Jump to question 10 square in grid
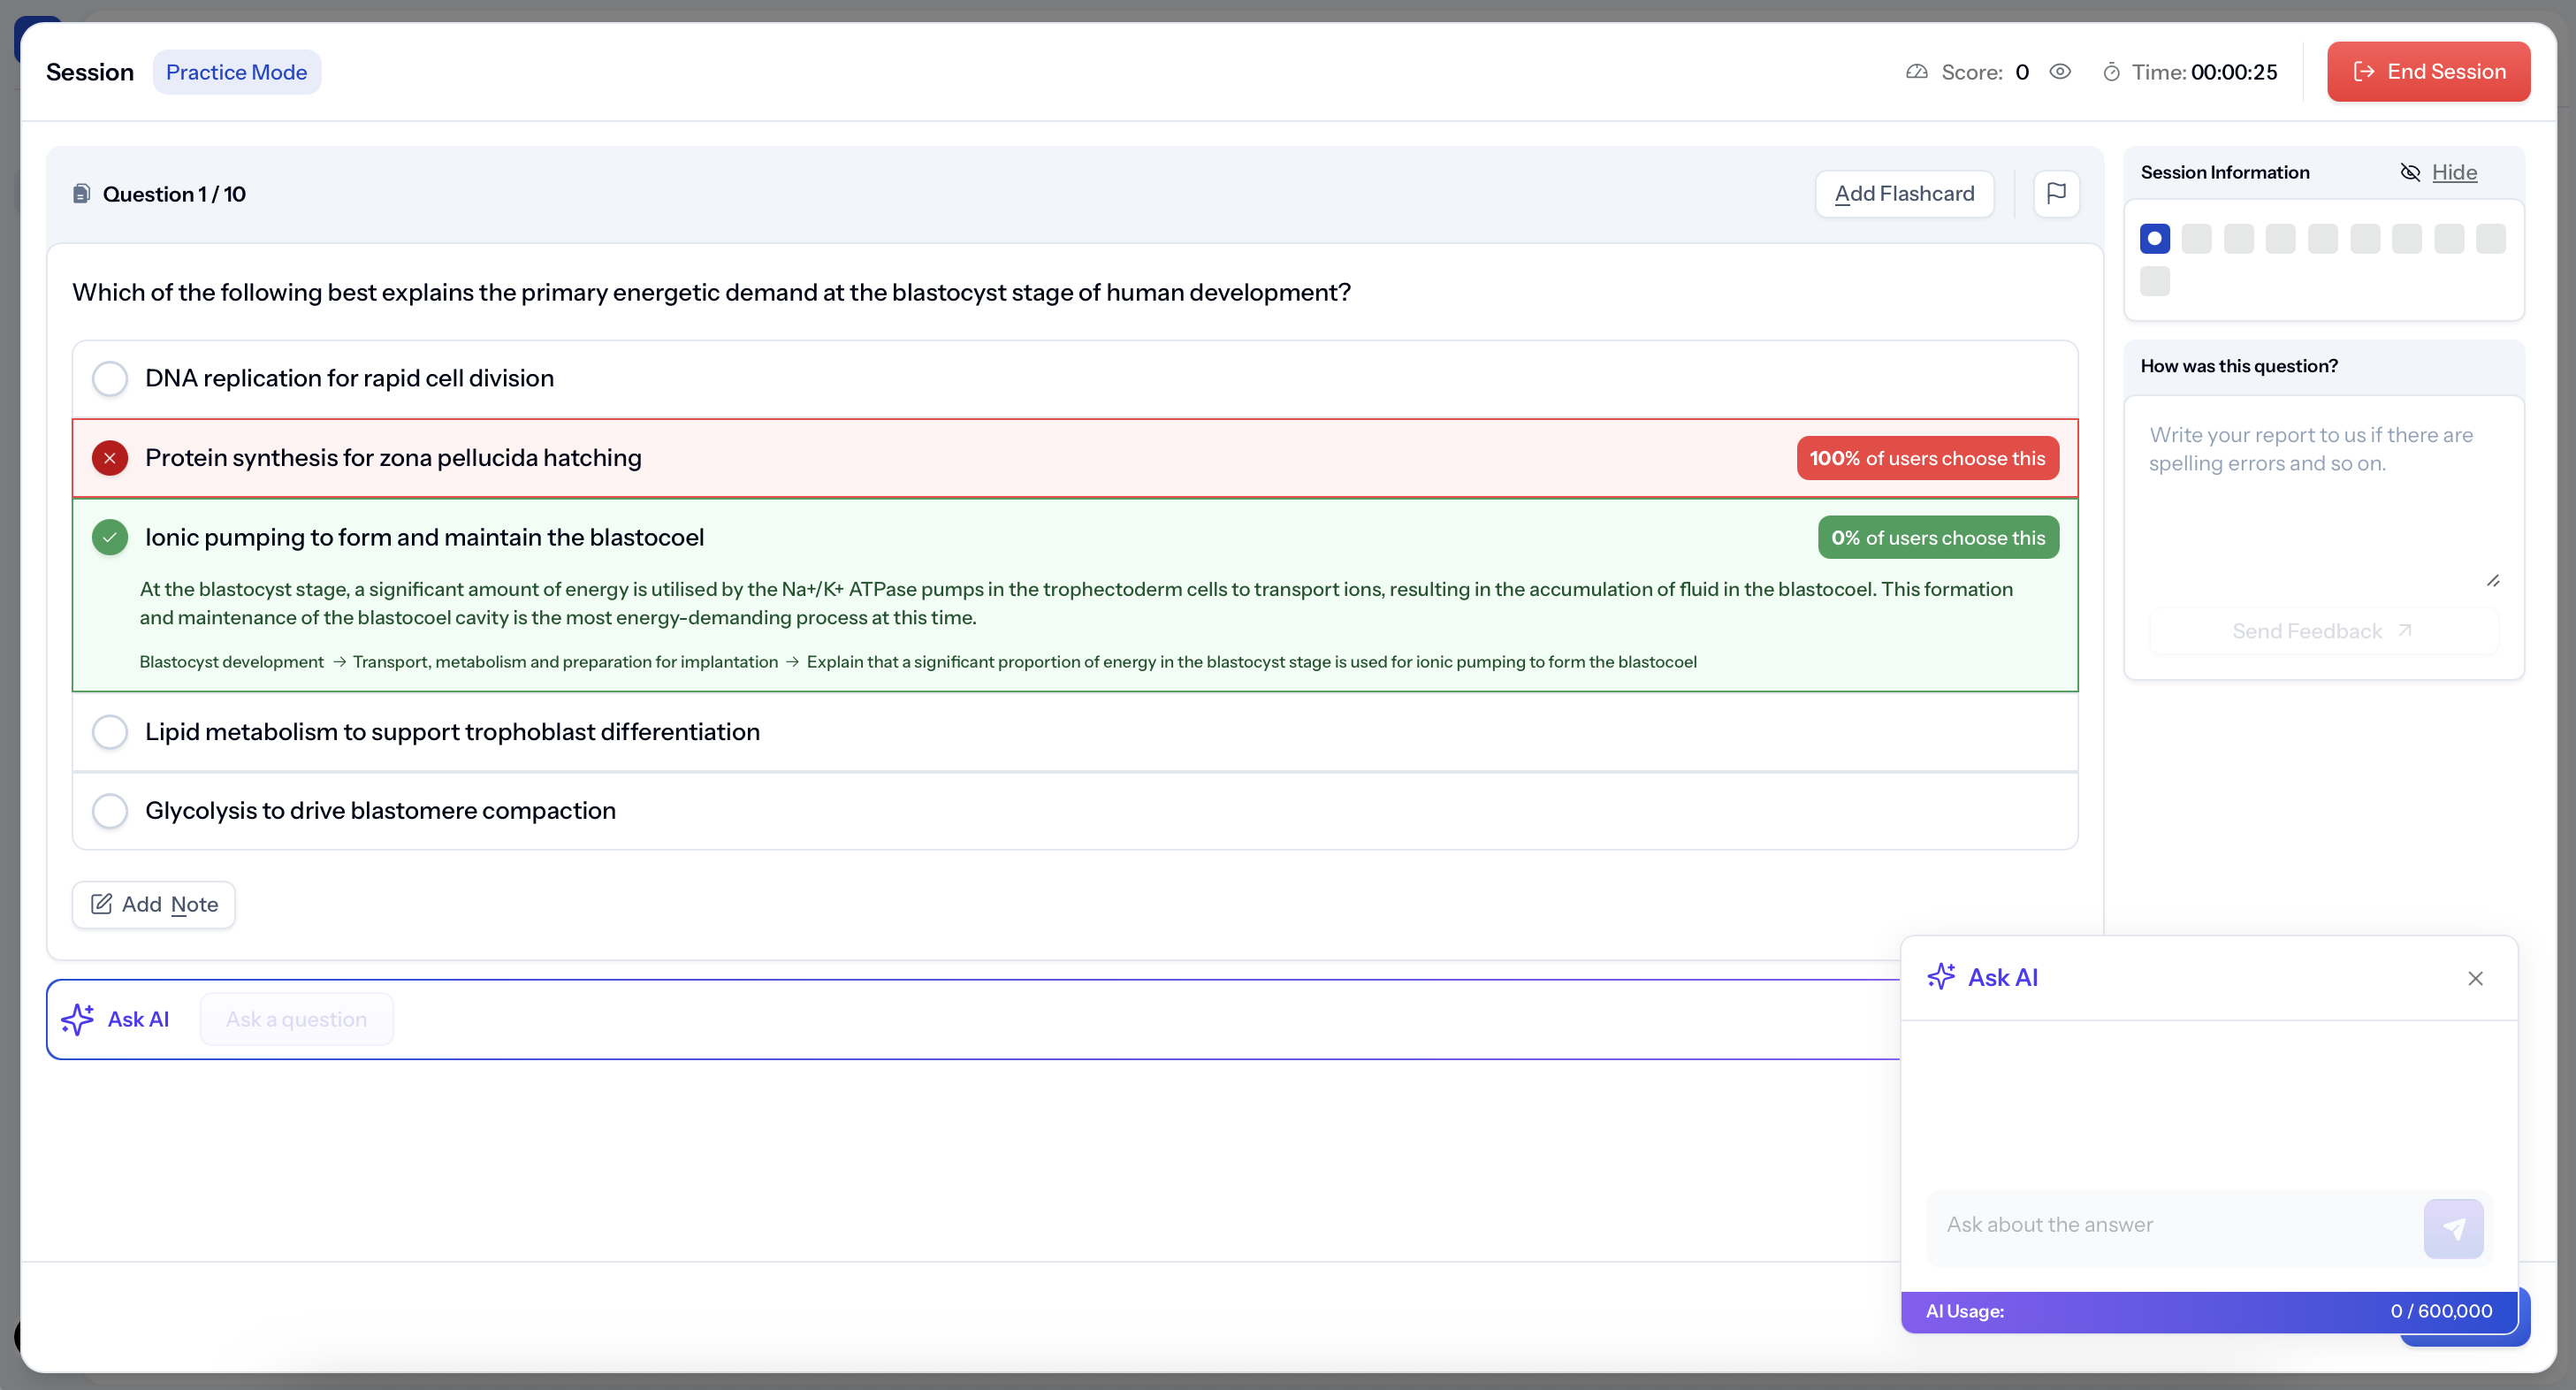This screenshot has height=1390, width=2576. (x=2154, y=282)
